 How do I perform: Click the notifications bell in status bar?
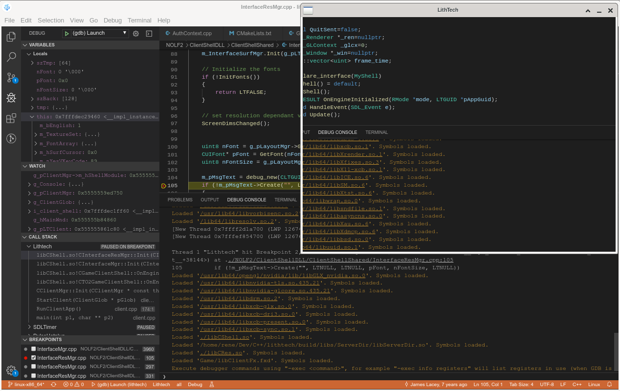tap(610, 385)
